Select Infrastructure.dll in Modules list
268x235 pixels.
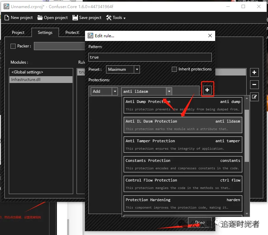[41, 80]
